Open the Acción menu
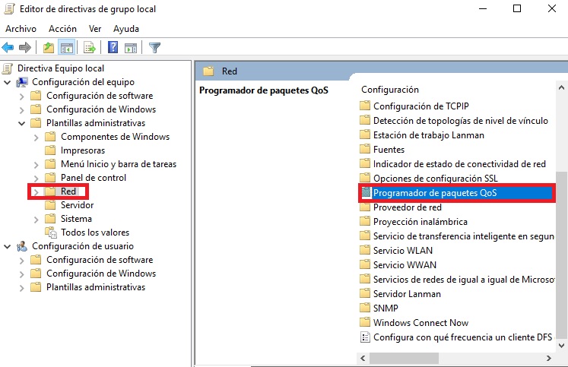This screenshot has width=568, height=367. click(62, 28)
